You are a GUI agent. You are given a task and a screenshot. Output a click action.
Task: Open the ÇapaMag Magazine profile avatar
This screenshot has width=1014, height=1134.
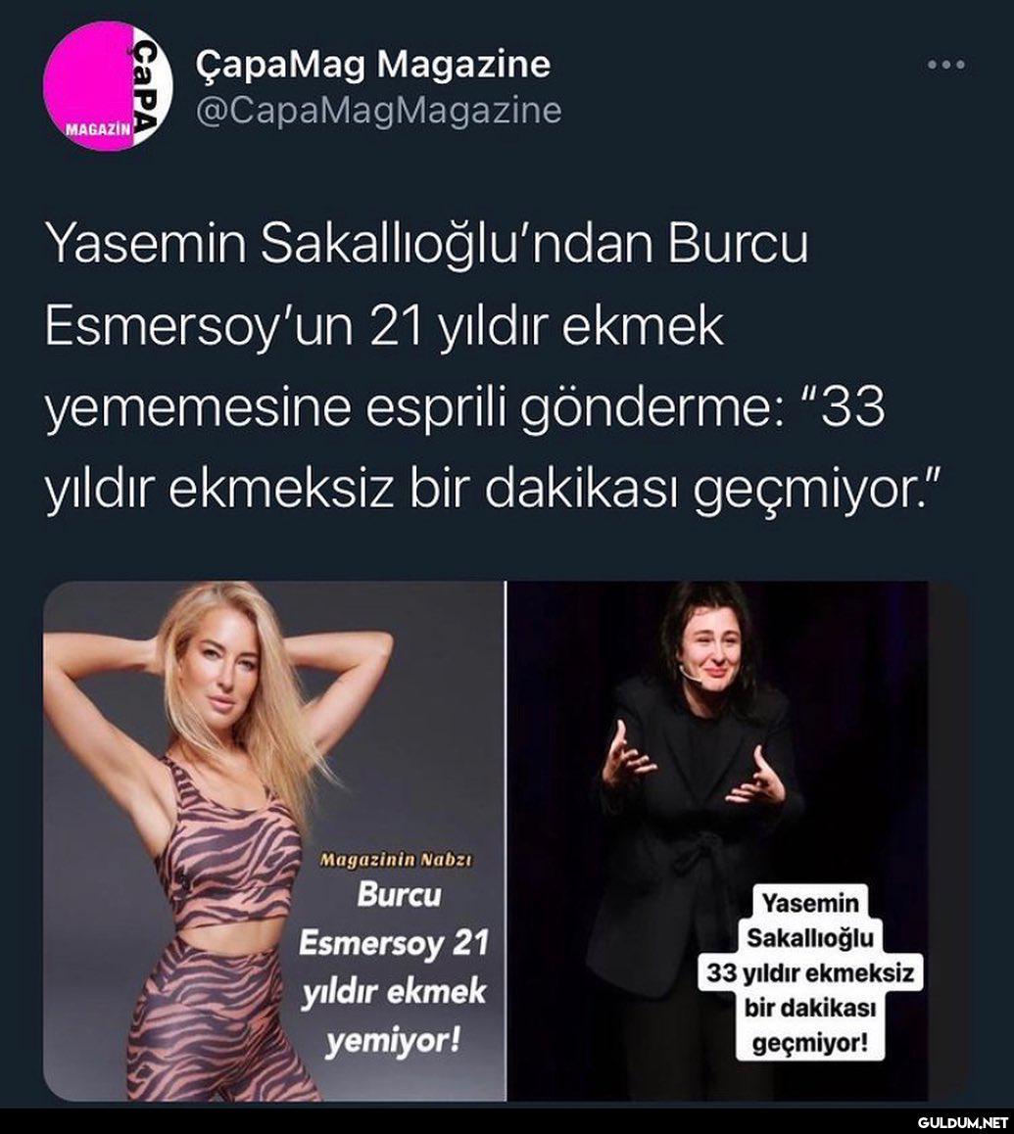click(x=108, y=85)
